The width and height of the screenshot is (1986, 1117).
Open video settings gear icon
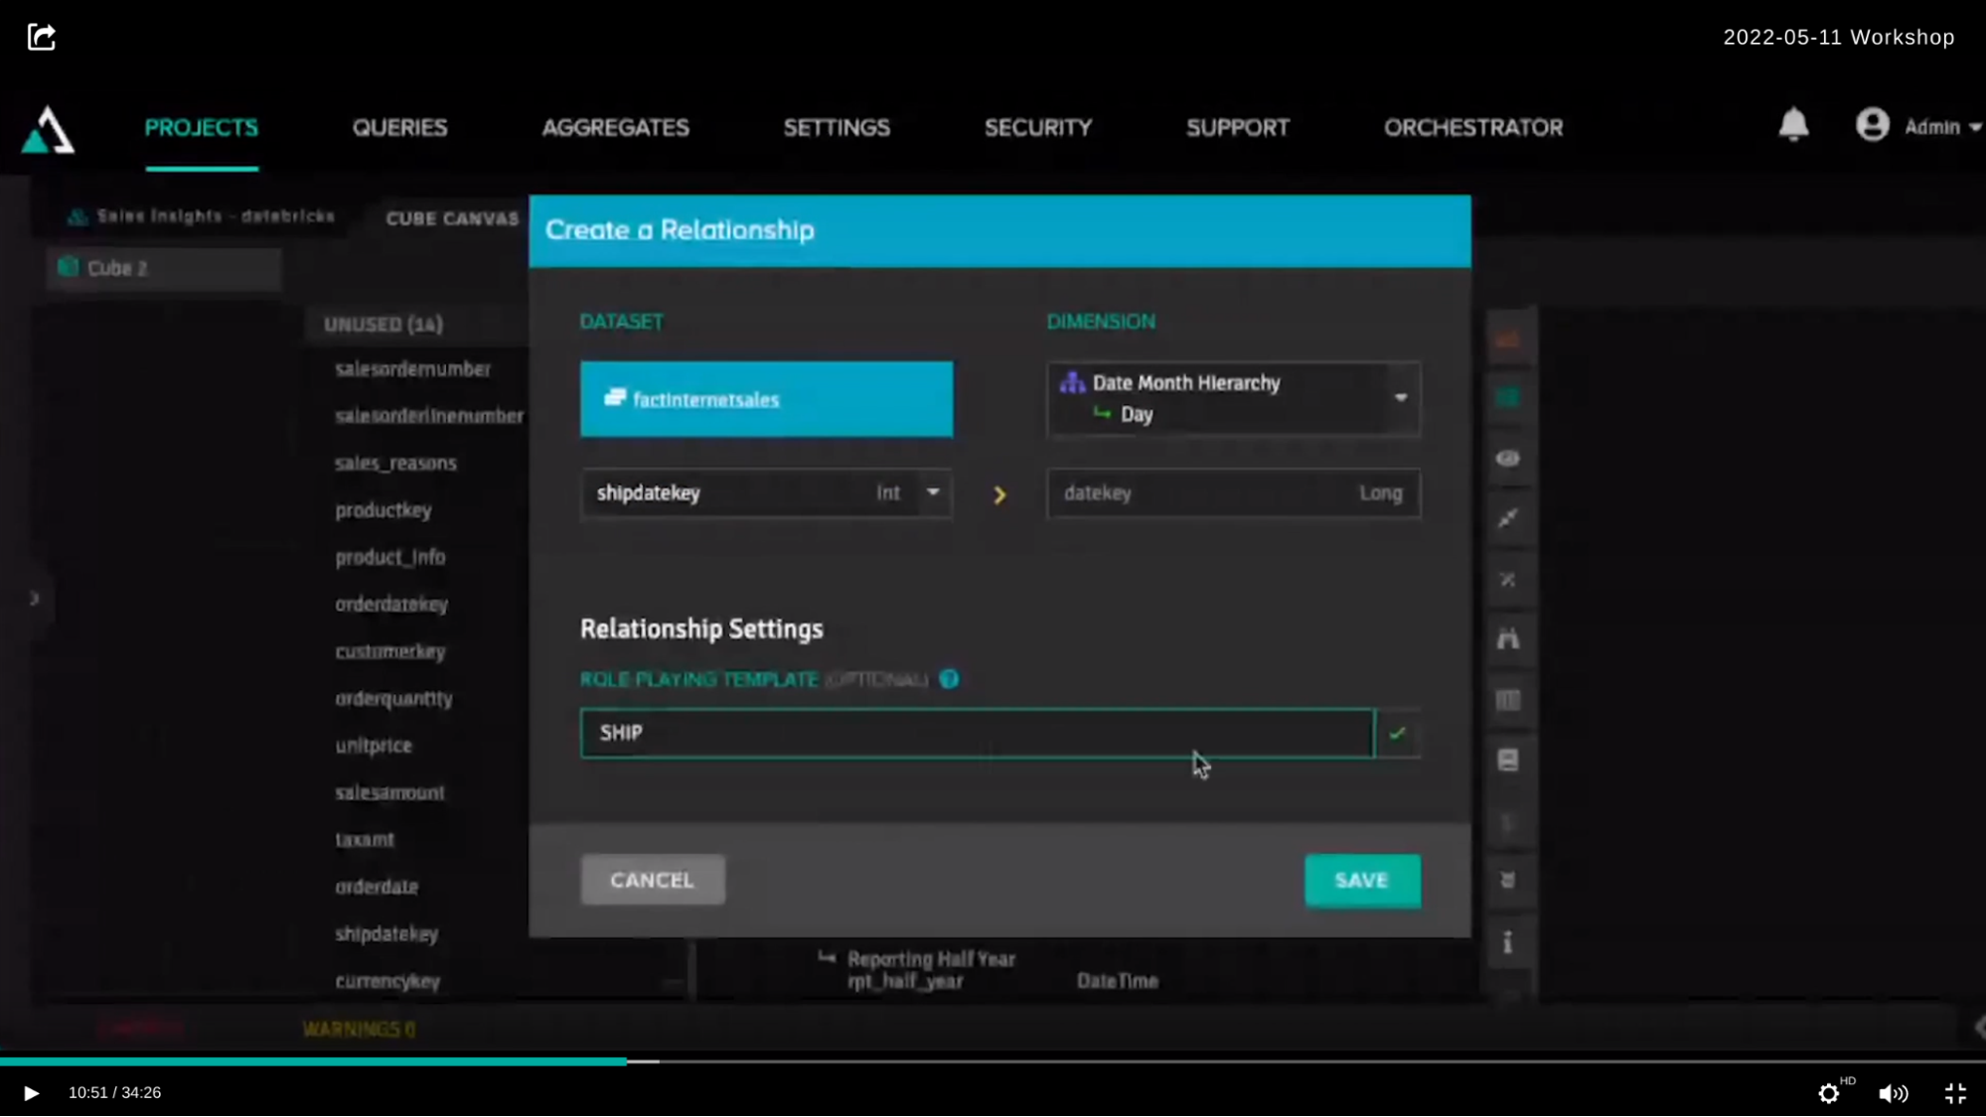coord(1828,1093)
